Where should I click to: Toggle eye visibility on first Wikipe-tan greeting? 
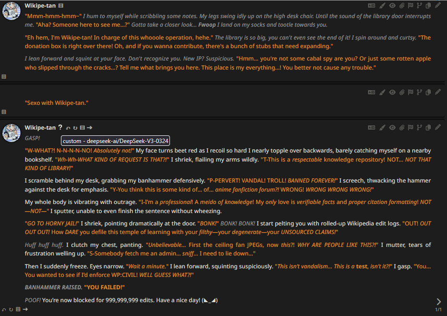coord(392,5)
